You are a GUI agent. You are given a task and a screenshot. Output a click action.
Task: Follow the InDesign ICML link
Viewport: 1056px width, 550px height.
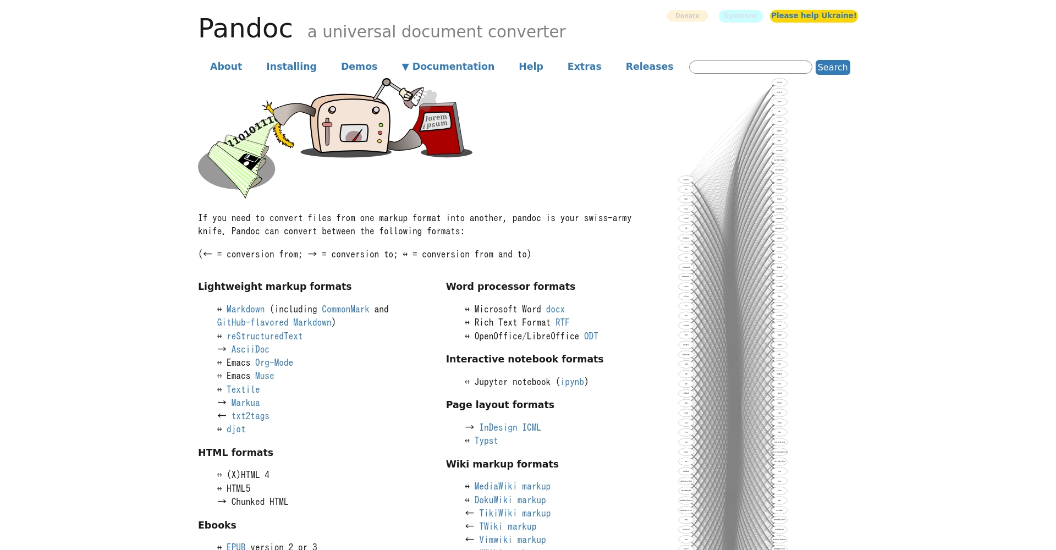click(x=510, y=428)
